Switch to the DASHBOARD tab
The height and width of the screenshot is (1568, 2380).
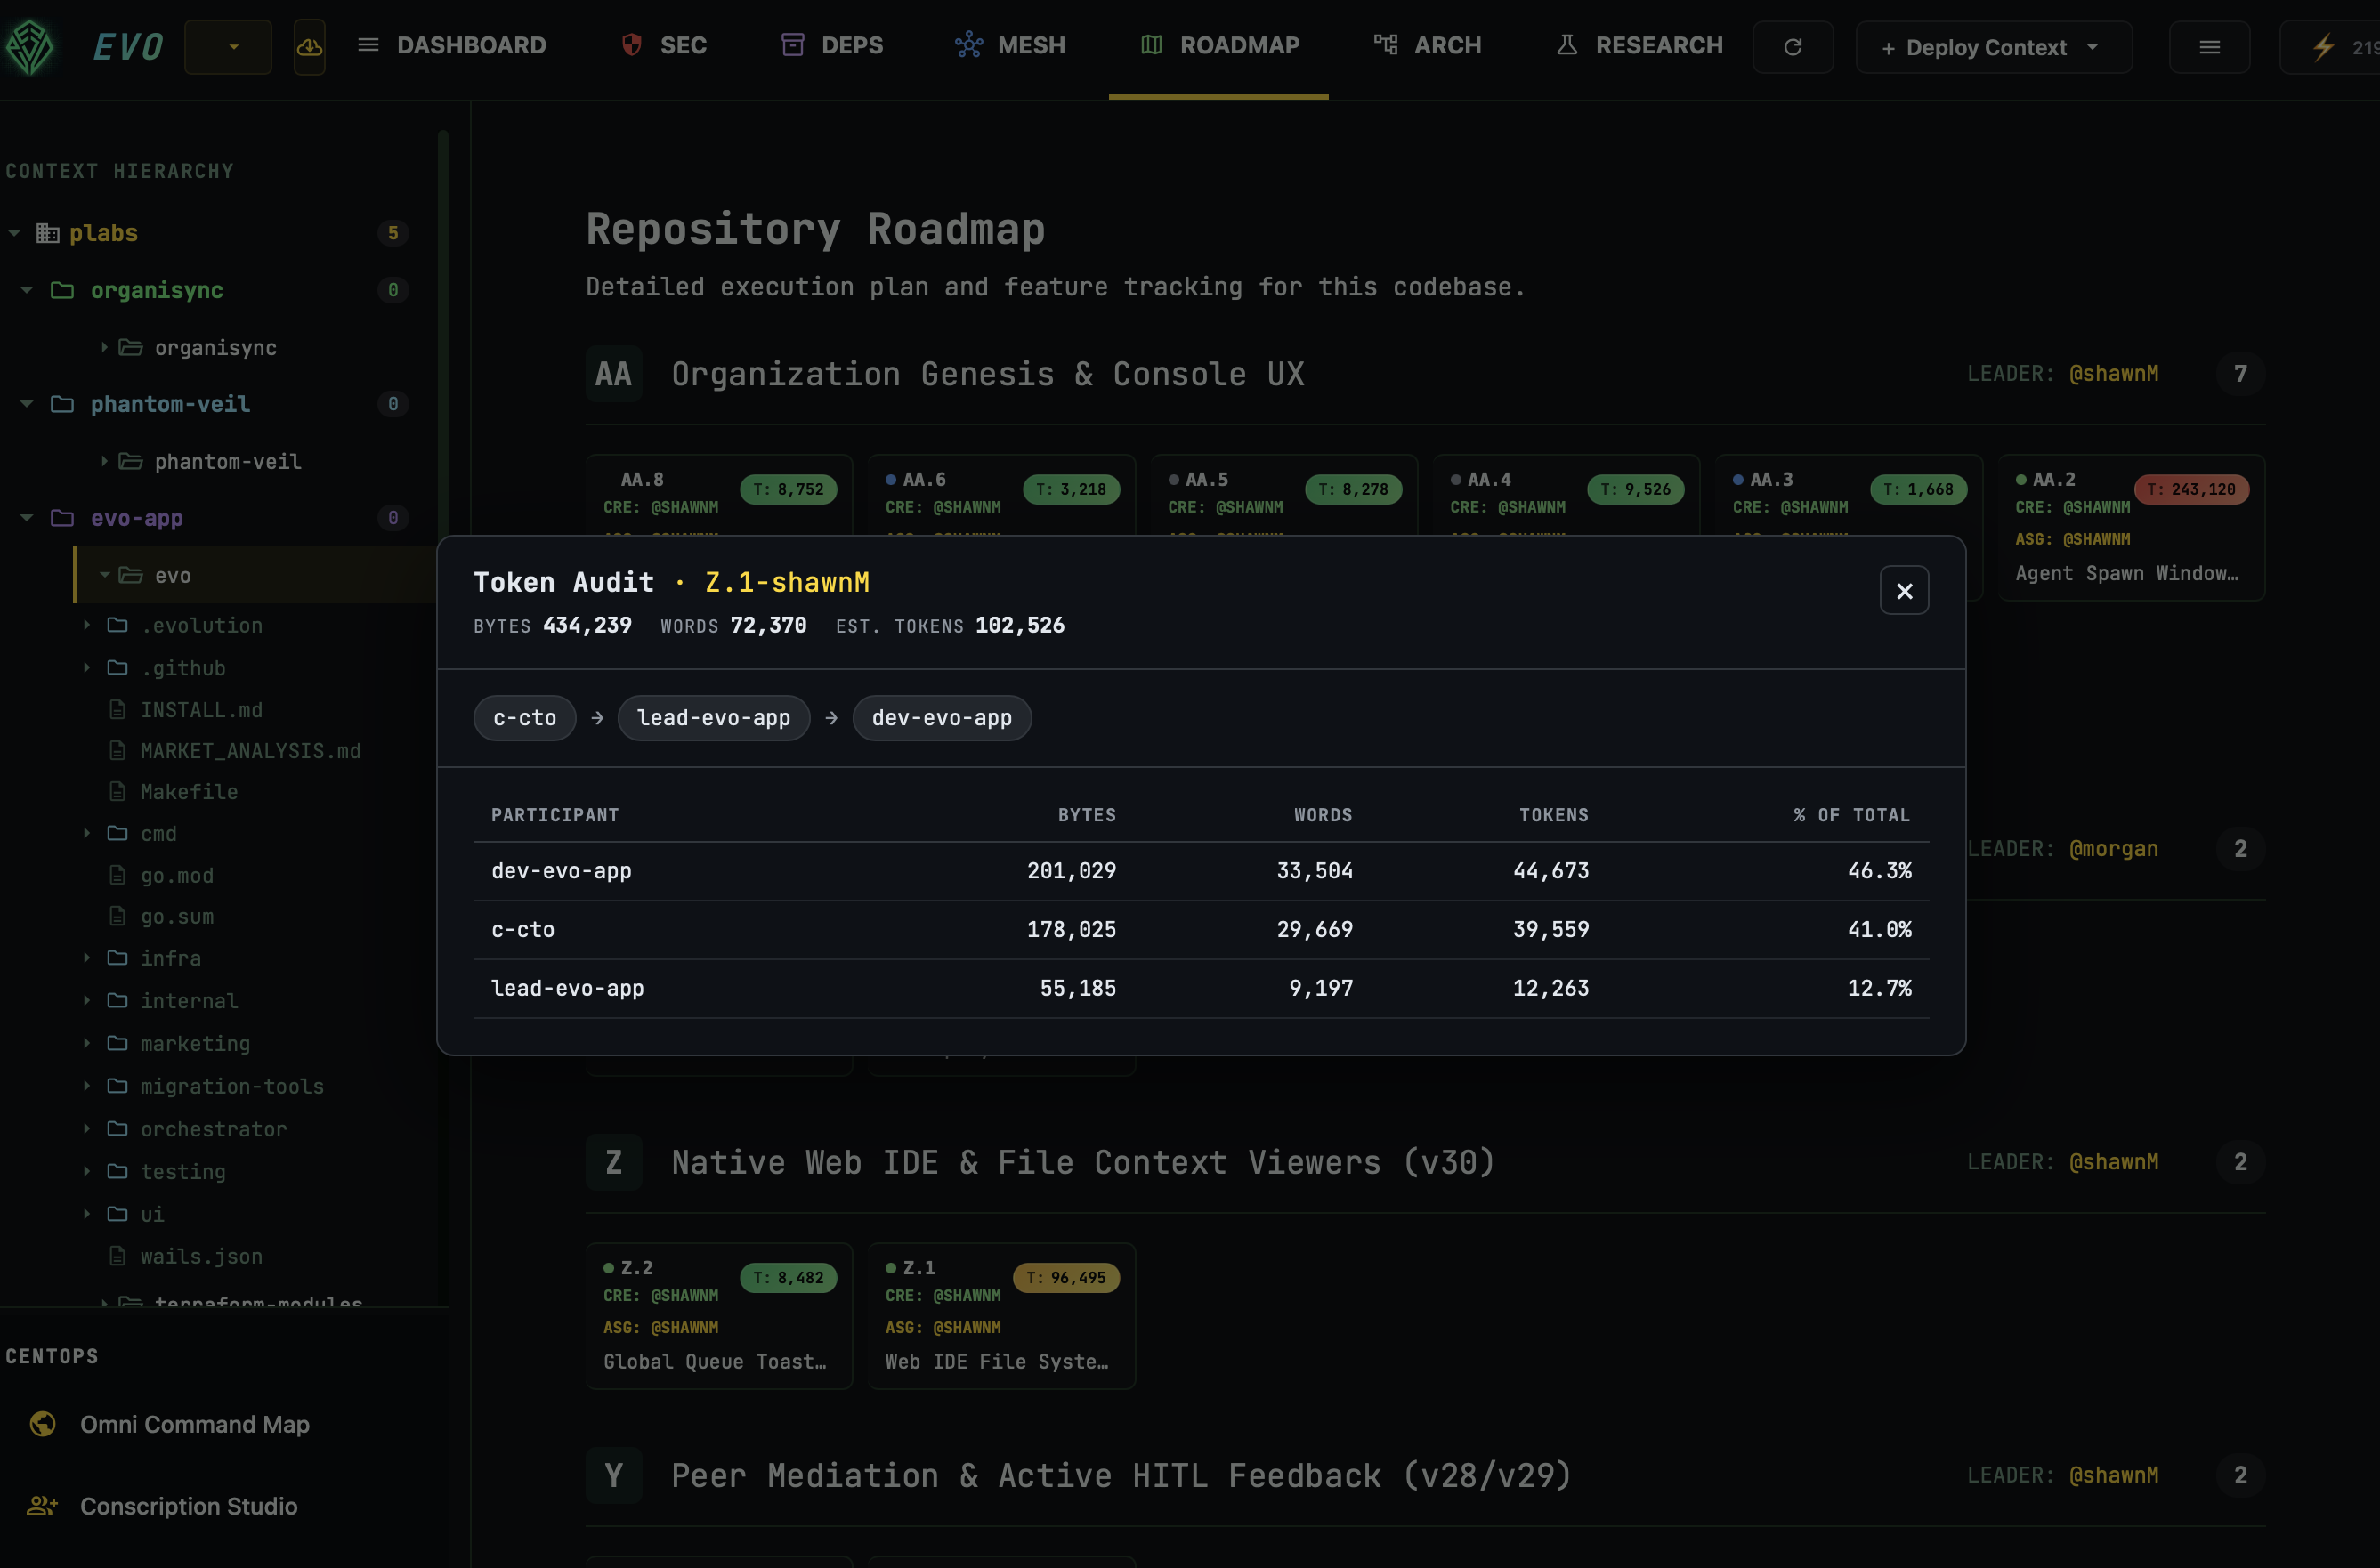[x=452, y=45]
